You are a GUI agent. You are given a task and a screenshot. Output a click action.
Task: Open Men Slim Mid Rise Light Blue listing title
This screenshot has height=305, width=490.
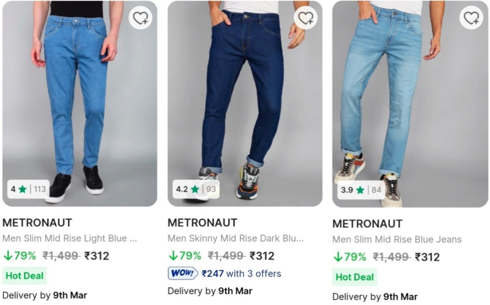coord(69,239)
